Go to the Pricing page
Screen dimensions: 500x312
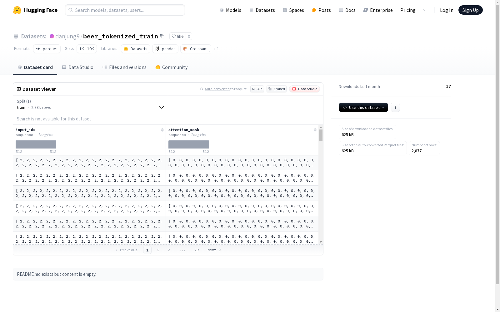pyautogui.click(x=408, y=10)
